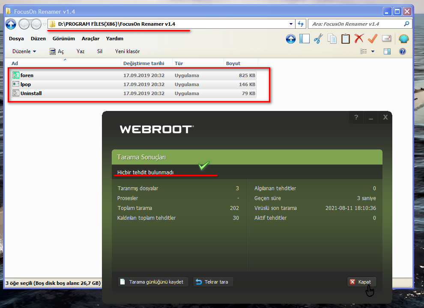This screenshot has height=308, width=424.
Task: Click the Uninstall application icon
Action: [16, 93]
